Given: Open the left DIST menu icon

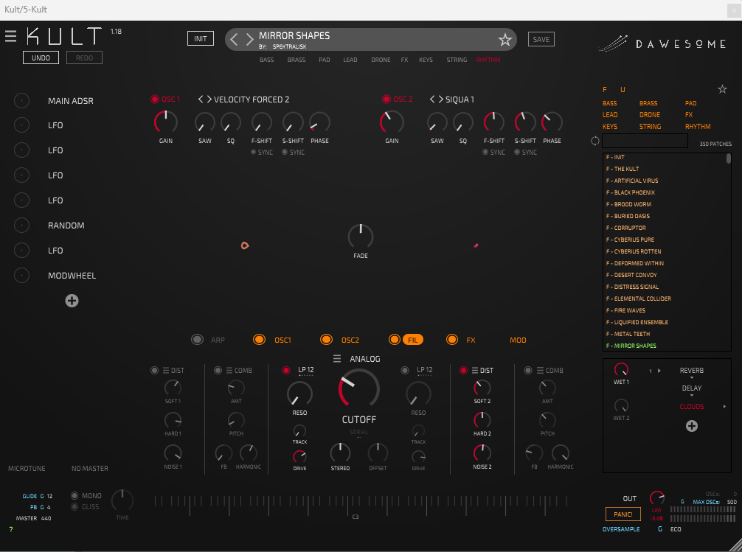Looking at the screenshot, I should pos(166,371).
